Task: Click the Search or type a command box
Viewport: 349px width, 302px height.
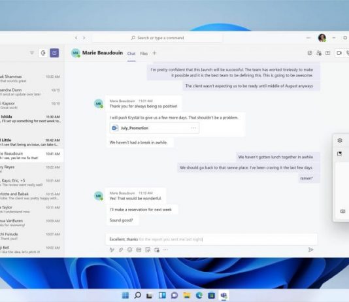Action: [x=157, y=38]
